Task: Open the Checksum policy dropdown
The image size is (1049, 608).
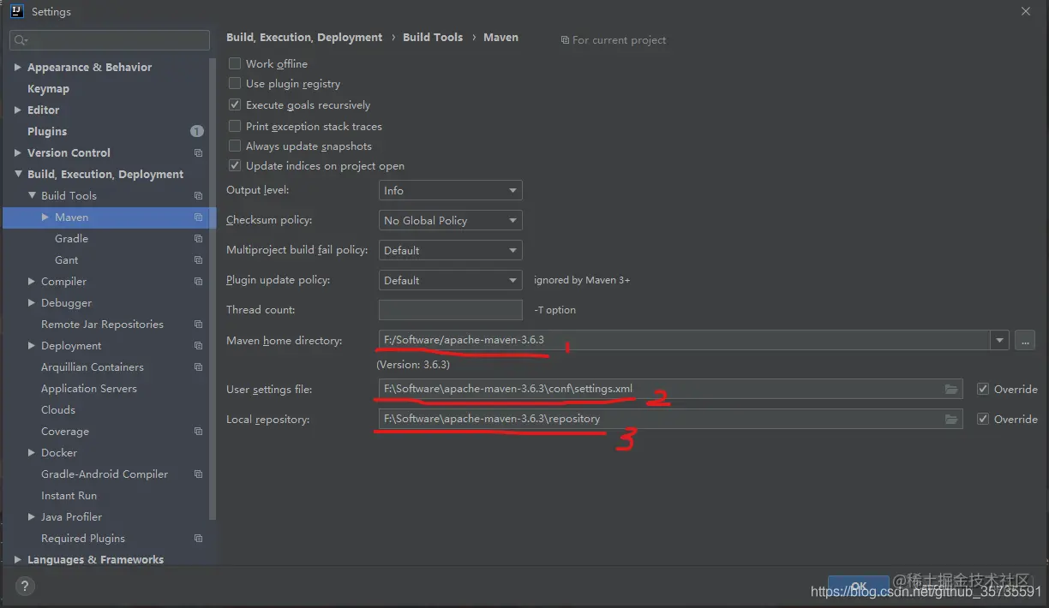Action: [451, 221]
